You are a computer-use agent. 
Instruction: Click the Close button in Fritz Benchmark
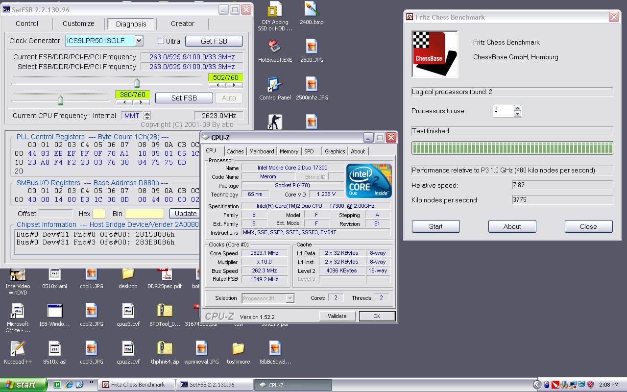(589, 226)
